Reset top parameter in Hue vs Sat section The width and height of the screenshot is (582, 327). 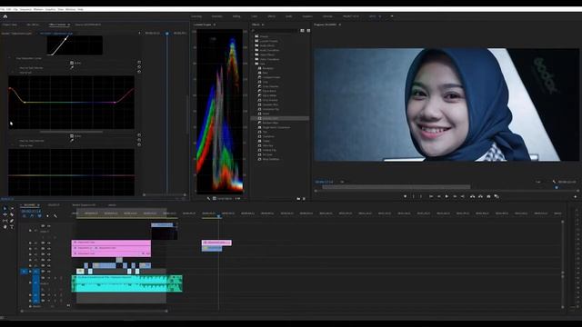pyautogui.click(x=139, y=63)
